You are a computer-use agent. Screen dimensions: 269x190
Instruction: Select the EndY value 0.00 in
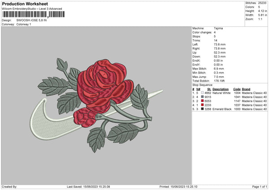(x=218, y=65)
